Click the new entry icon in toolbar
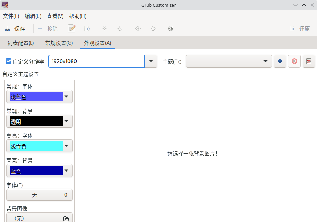Screen dimensions: 317x222 click(87, 29)
